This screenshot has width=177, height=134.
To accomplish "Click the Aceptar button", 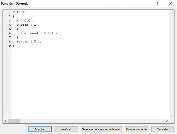I will 40,129.
